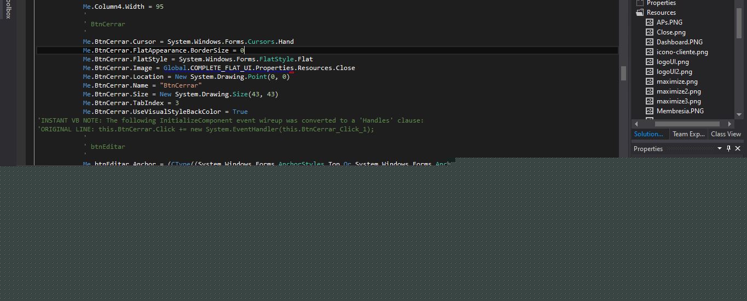Click the Solution Explorer horizontal scrollbar thumb

687,124
